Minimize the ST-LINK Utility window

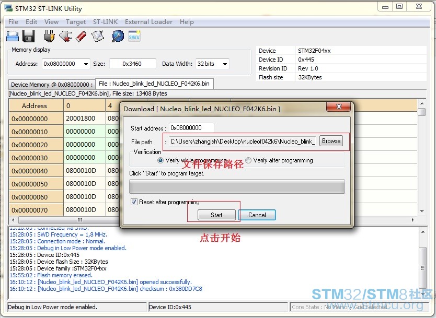pyautogui.click(x=385, y=7)
